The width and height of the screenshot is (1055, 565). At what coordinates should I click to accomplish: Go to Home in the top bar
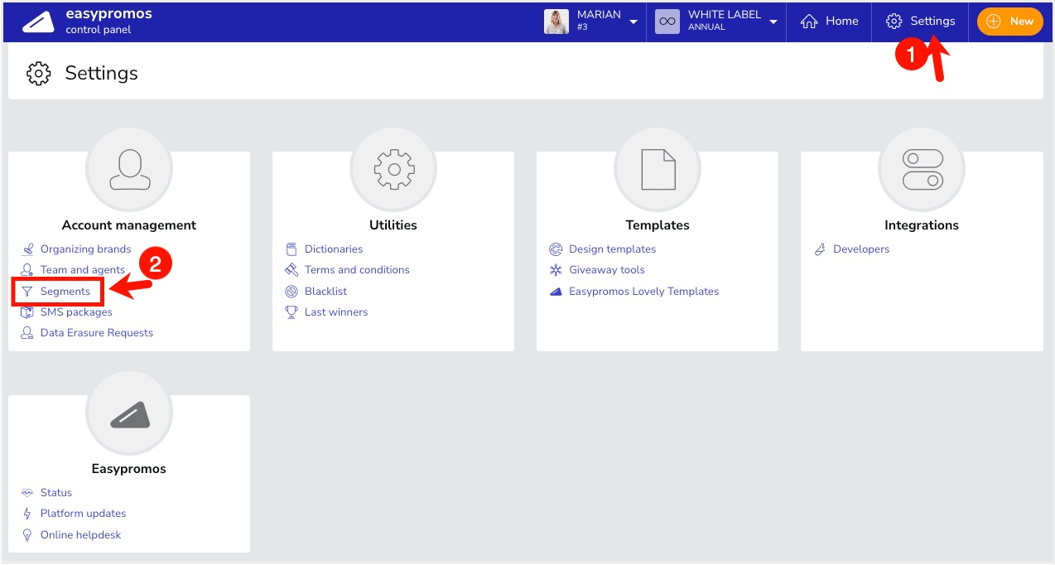click(x=829, y=22)
